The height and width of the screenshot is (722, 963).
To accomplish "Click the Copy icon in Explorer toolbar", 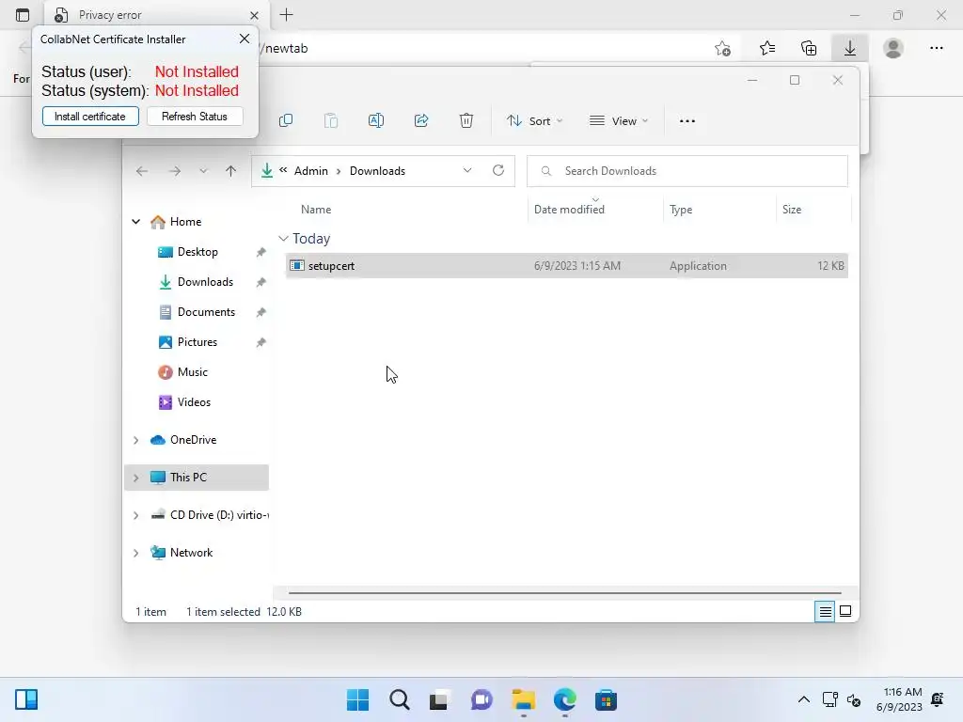I will coord(286,121).
